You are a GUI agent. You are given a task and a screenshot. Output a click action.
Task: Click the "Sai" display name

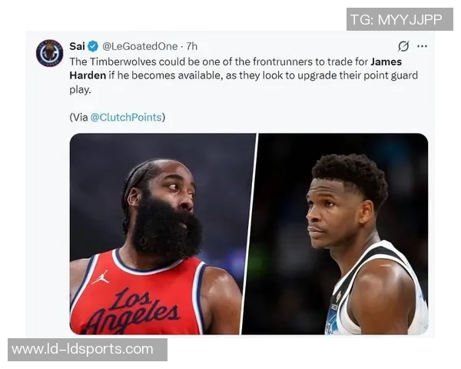tap(77, 46)
